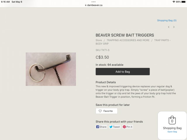Open the Shopping Bag (0) link
This screenshot has width=187, height=140.
pyautogui.click(x=167, y=20)
